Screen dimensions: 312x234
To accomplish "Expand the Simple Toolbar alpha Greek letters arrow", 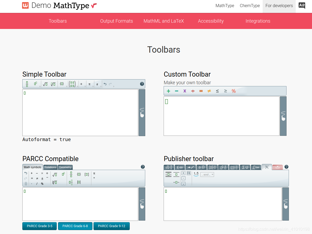I will coord(101,86).
